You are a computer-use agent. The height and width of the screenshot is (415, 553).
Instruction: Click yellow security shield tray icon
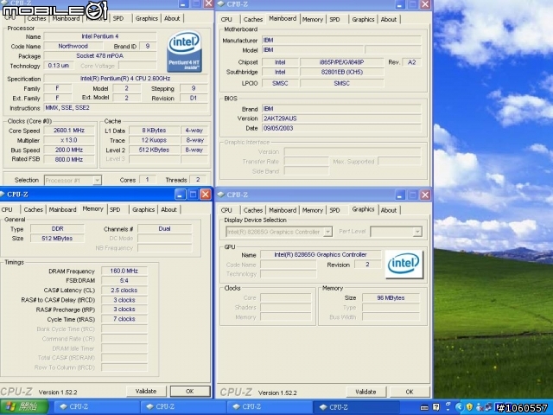(x=469, y=407)
